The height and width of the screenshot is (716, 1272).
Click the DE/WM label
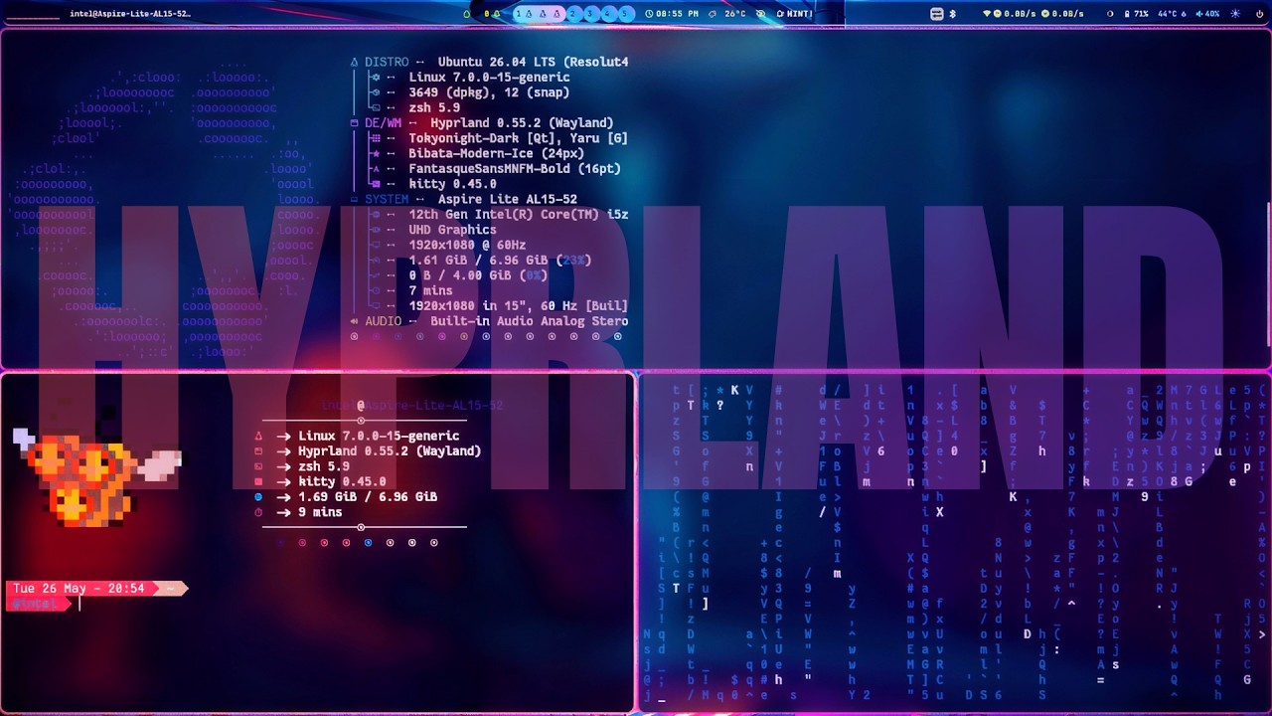(383, 123)
